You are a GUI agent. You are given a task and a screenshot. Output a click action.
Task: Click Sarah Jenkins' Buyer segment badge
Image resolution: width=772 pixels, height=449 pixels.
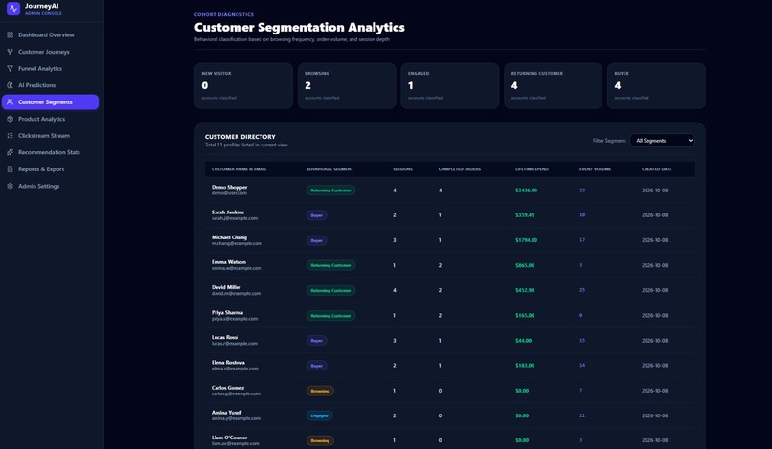pyautogui.click(x=317, y=215)
